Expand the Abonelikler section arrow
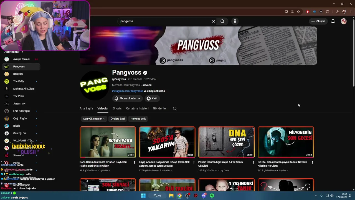 [x=22, y=52]
